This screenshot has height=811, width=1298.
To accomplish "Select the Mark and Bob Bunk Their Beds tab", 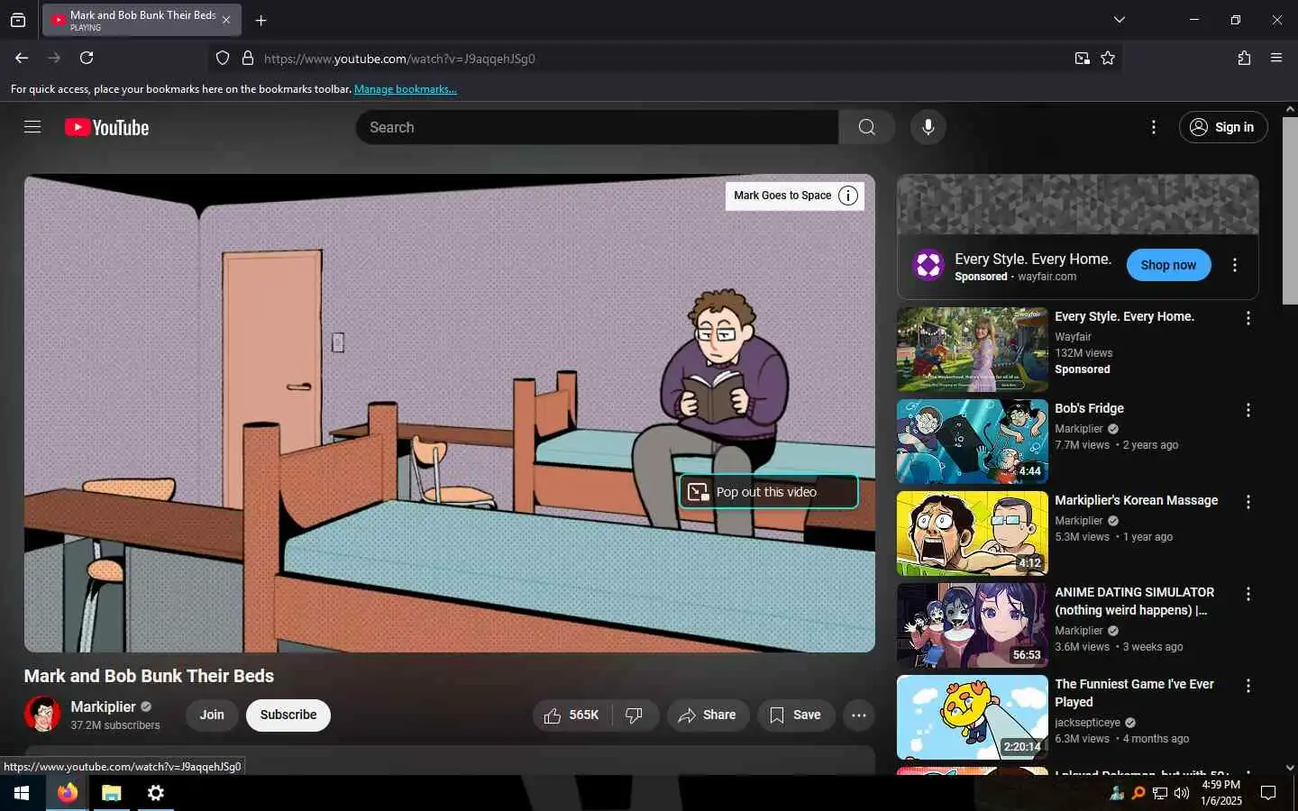I will point(142,20).
